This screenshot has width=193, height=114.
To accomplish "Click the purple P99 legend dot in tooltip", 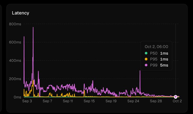I will tap(146, 65).
